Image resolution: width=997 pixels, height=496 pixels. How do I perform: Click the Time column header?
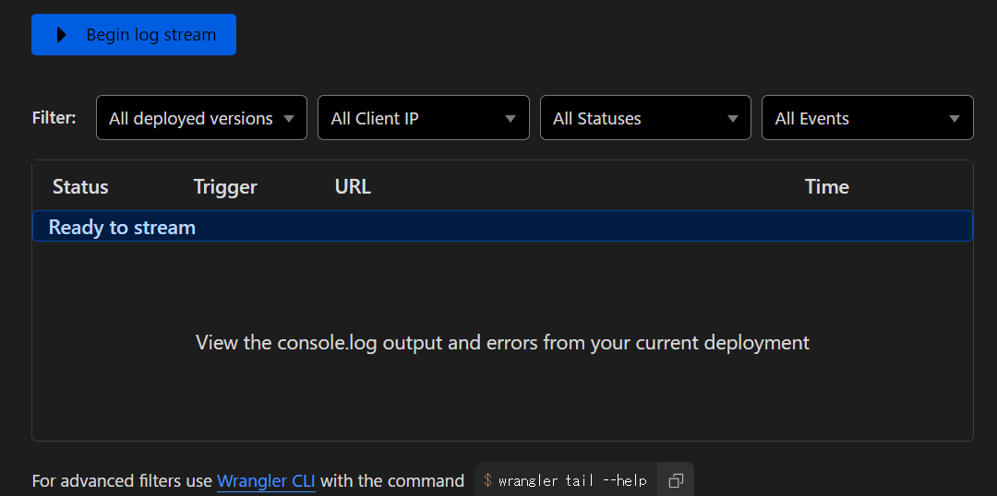tap(826, 187)
